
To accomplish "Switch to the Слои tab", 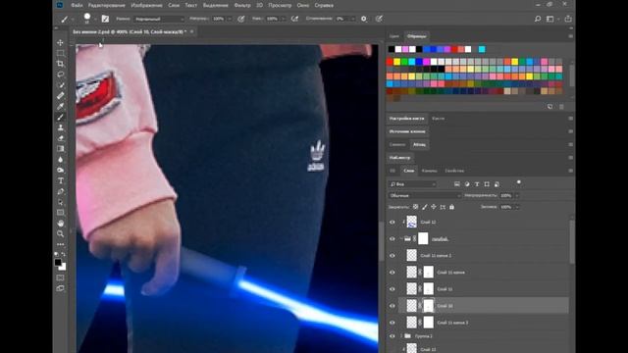I will [x=408, y=171].
